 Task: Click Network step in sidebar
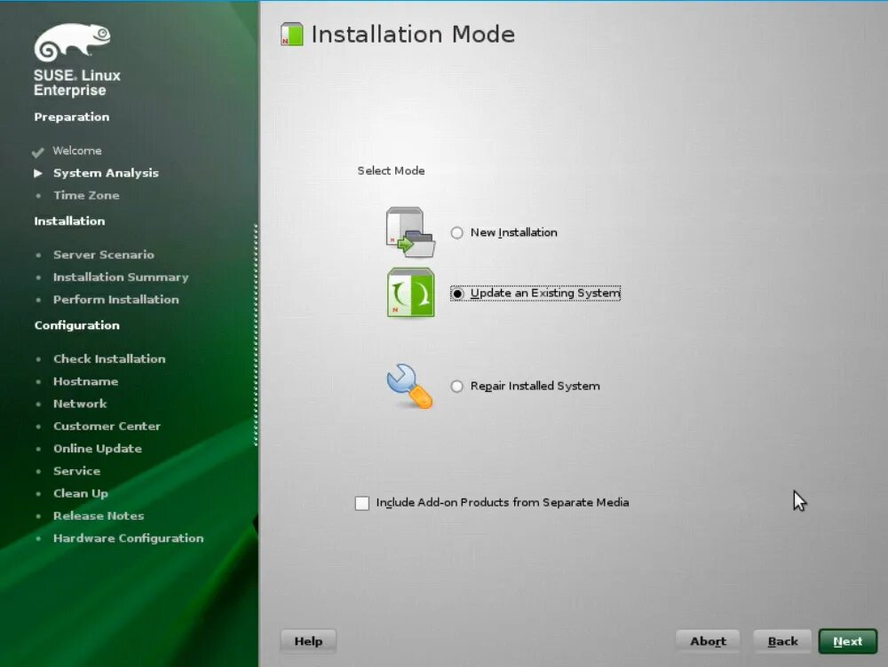pos(80,404)
